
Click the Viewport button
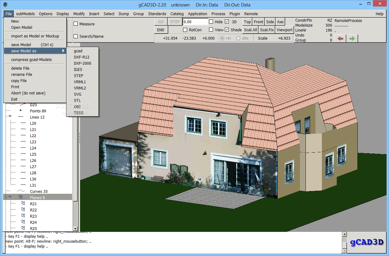point(284,30)
